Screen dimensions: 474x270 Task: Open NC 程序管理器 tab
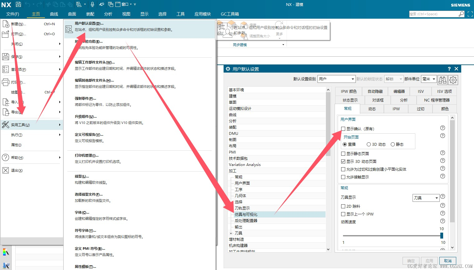[x=437, y=100]
